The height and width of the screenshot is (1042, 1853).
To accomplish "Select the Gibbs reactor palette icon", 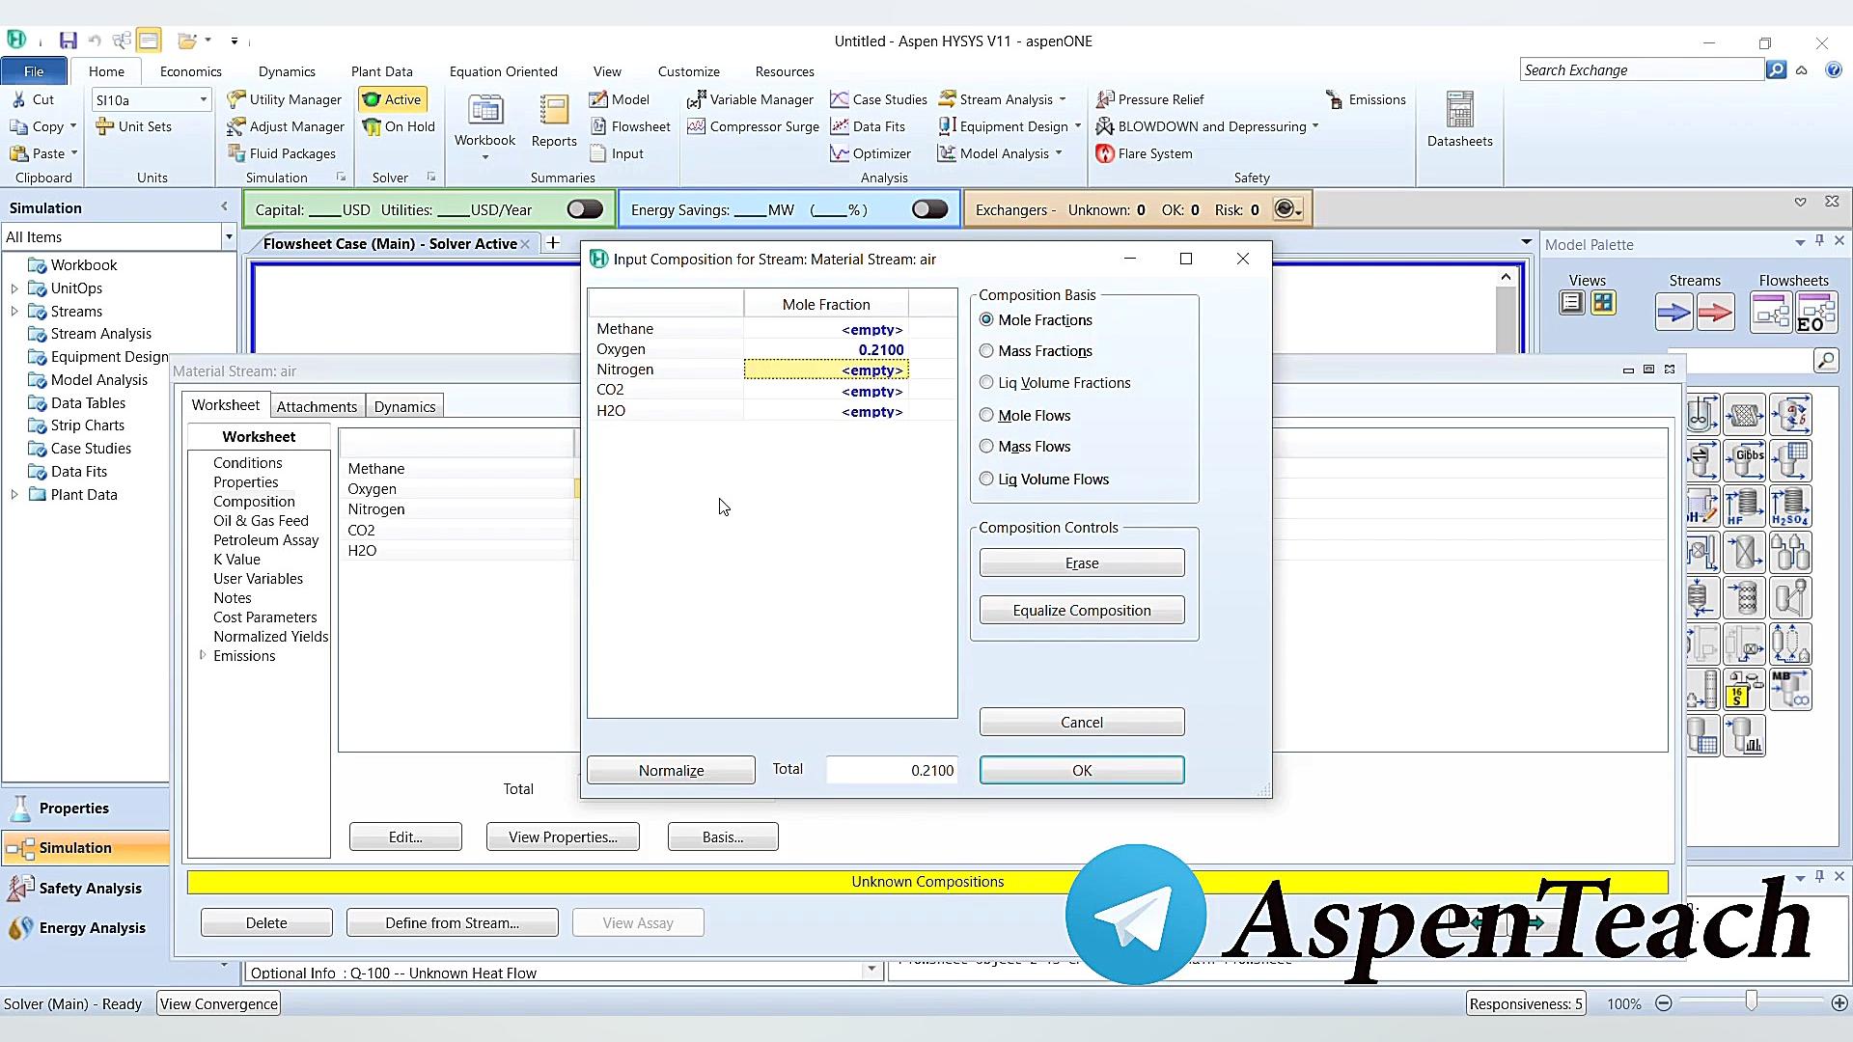I will tap(1745, 461).
